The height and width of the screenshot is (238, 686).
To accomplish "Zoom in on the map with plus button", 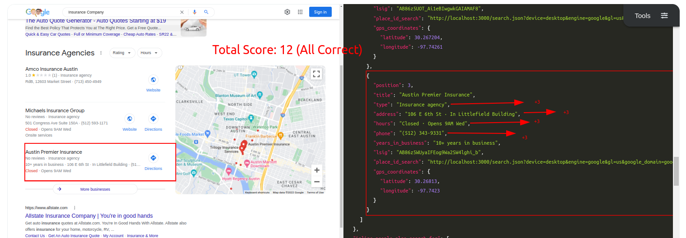I will click(317, 170).
